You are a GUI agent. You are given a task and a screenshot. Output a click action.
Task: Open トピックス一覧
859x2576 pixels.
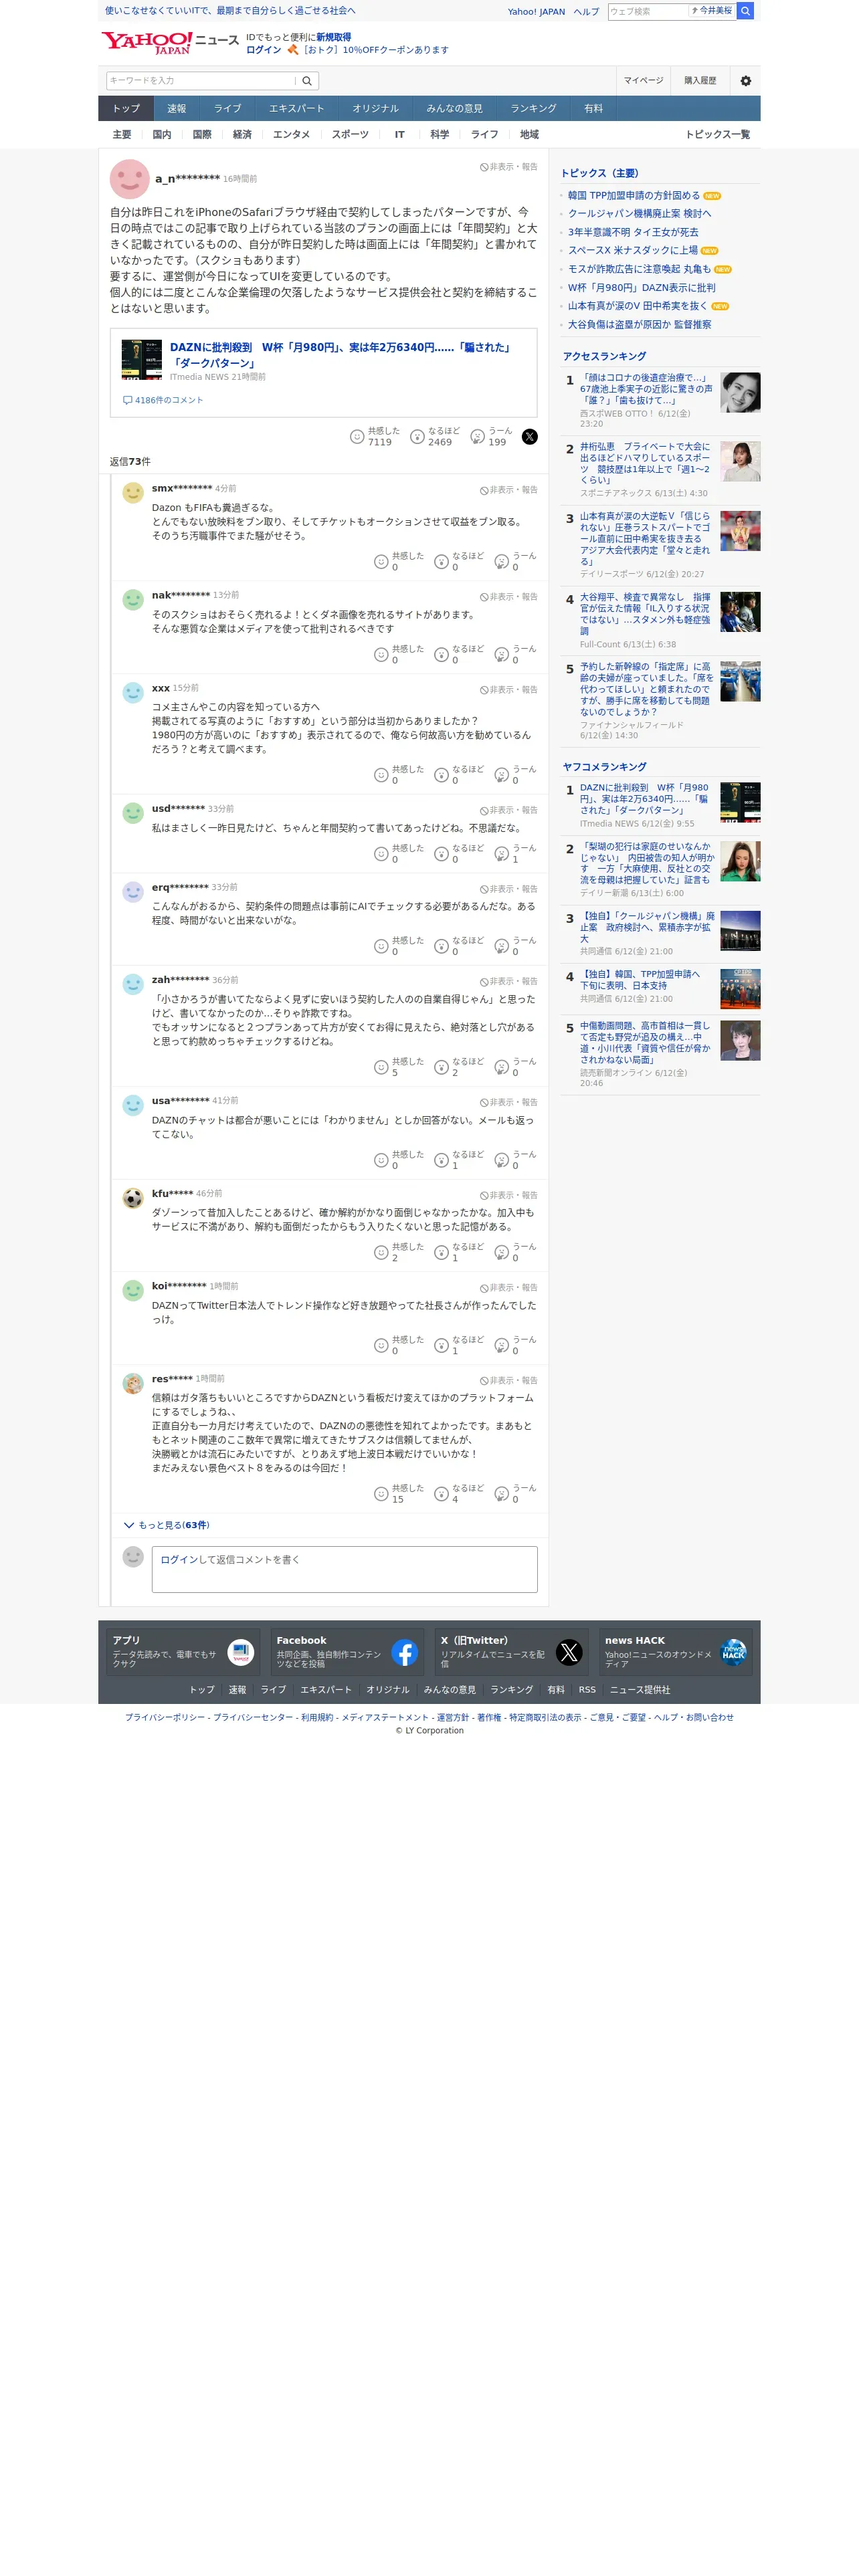717,134
